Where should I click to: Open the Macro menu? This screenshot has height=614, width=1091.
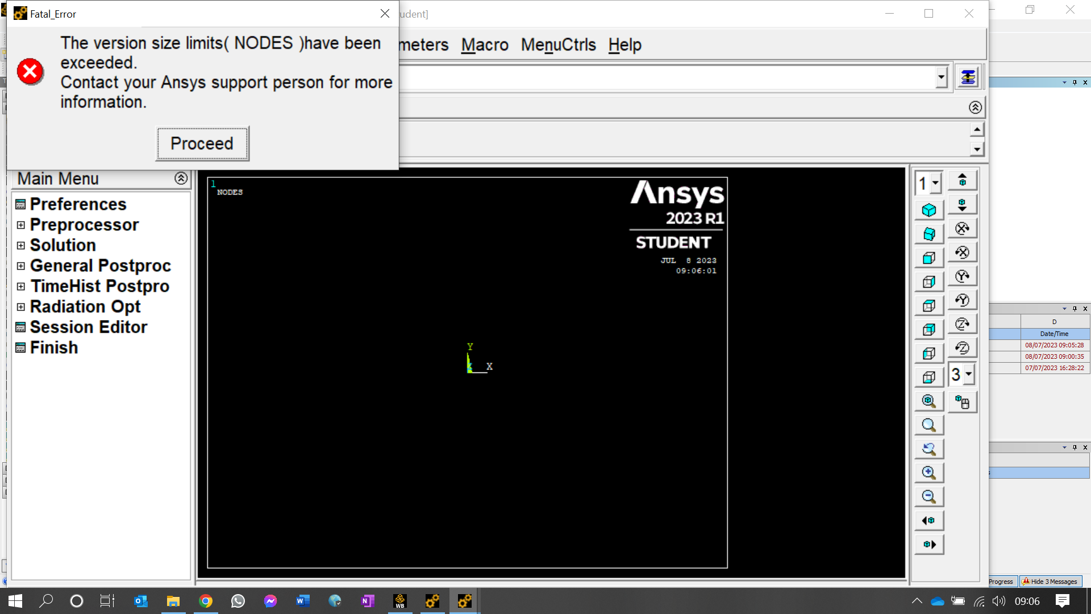pyautogui.click(x=484, y=45)
